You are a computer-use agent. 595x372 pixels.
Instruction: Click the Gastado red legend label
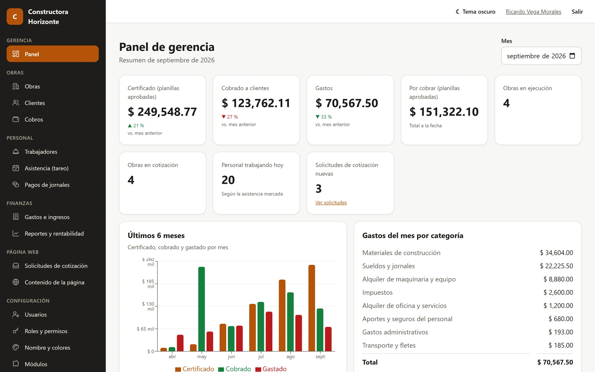pyautogui.click(x=275, y=369)
